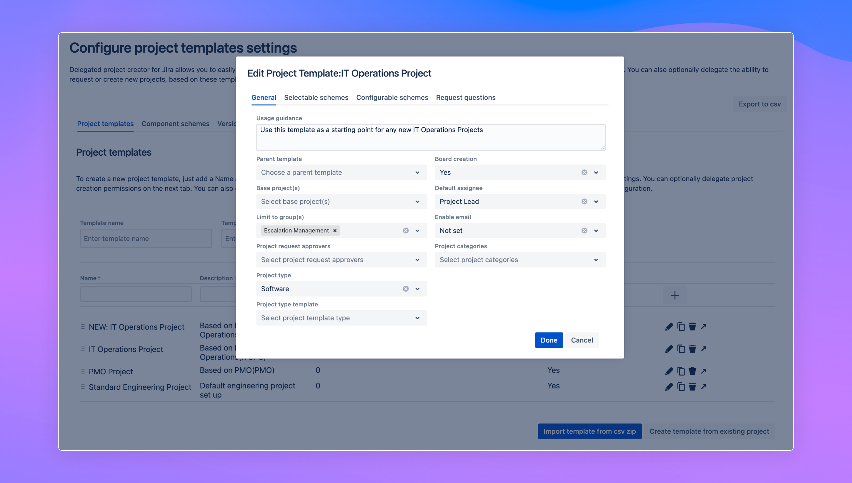Viewport: 852px width, 483px height.
Task: Open the Request questions tab
Action: [x=465, y=97]
